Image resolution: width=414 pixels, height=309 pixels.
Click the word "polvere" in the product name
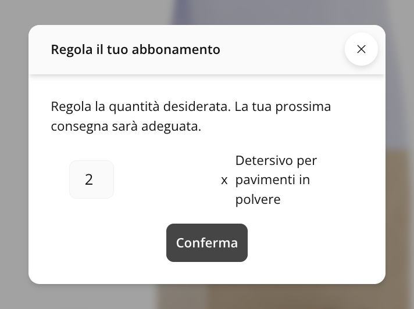258,200
